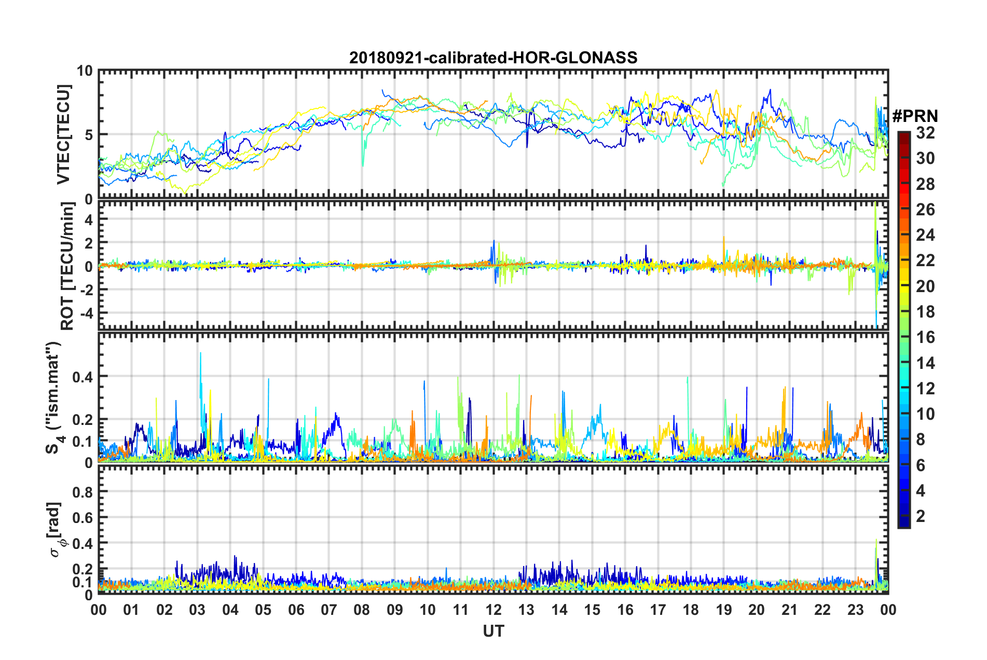
Task: Click colorbar tick label 6
Action: (x=921, y=465)
